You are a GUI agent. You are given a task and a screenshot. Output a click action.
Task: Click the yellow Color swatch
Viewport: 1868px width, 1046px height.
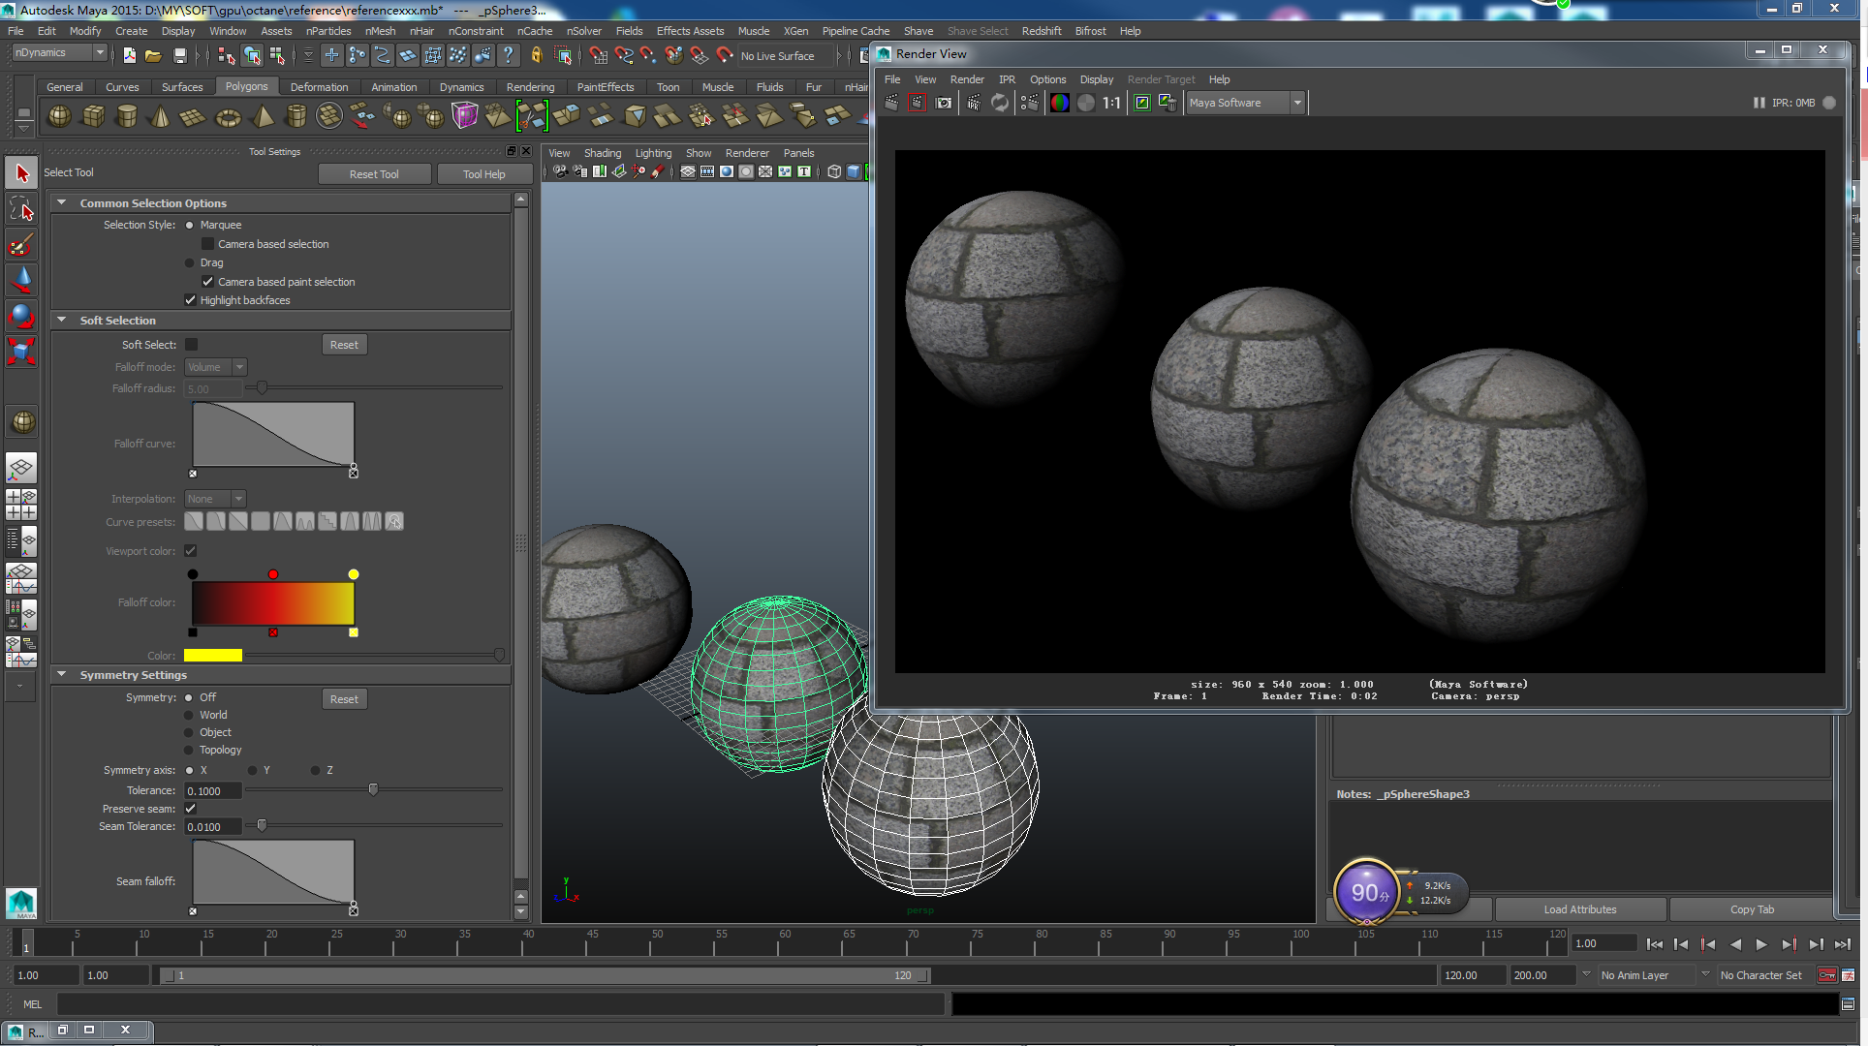pos(213,656)
